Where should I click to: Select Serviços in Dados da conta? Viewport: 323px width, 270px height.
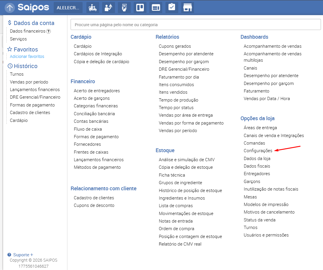pos(18,39)
